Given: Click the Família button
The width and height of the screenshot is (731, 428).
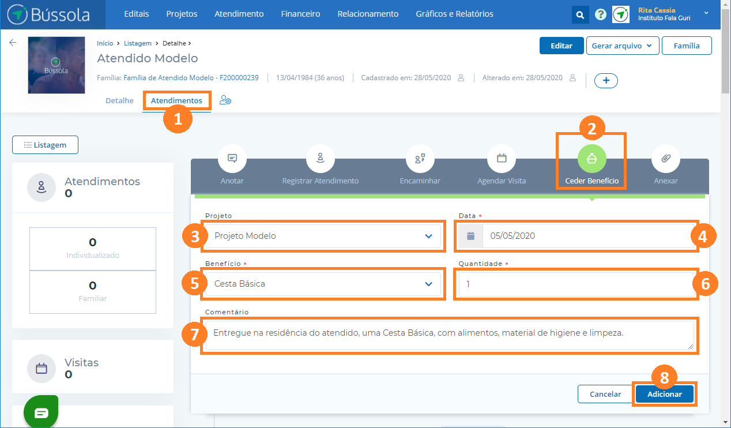Looking at the screenshot, I should pyautogui.click(x=687, y=46).
